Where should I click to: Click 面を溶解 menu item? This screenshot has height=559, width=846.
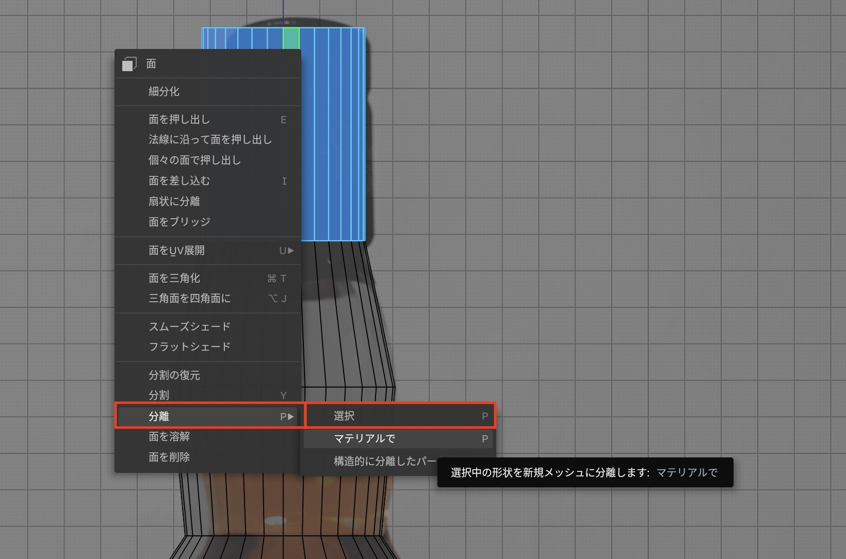[x=169, y=437]
